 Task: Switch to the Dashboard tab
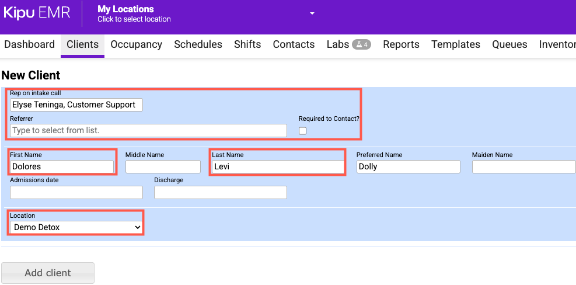[29, 44]
